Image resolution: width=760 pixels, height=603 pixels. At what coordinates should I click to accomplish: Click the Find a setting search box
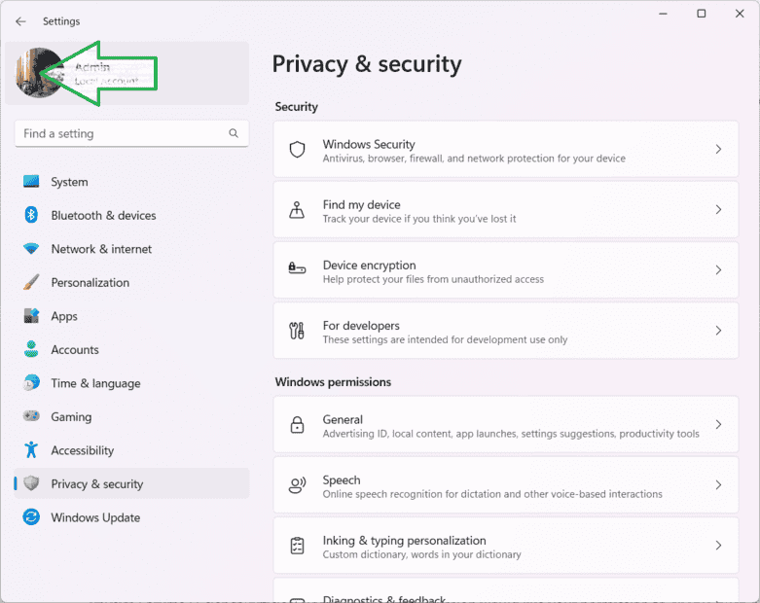click(x=131, y=133)
